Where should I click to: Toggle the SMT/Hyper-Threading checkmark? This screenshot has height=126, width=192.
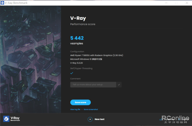point(72,73)
